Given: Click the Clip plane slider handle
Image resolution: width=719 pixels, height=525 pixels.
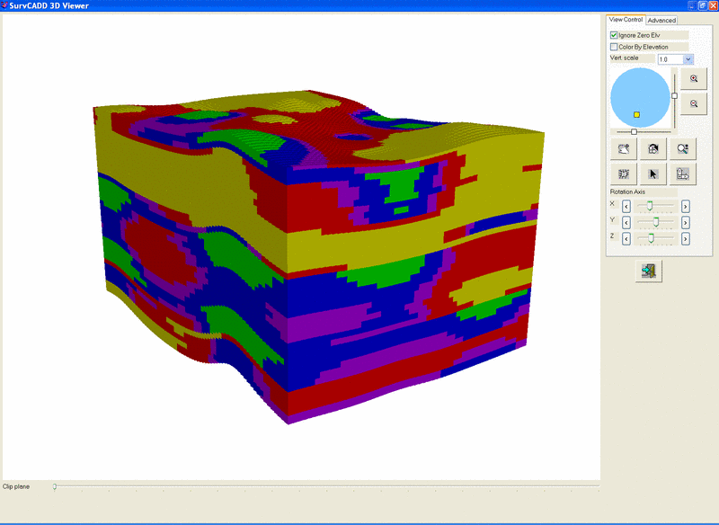Looking at the screenshot, I should (54, 486).
